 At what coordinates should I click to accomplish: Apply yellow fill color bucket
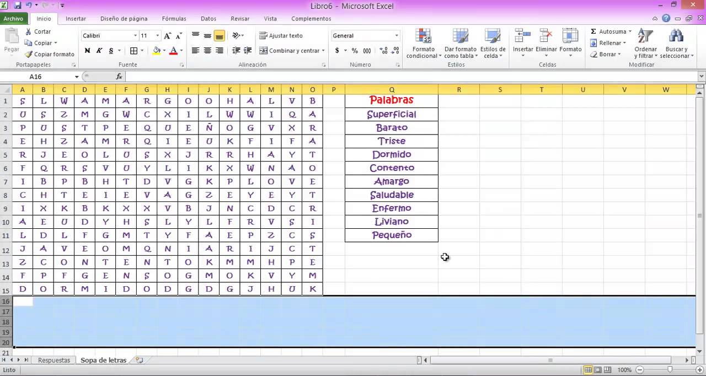[157, 51]
